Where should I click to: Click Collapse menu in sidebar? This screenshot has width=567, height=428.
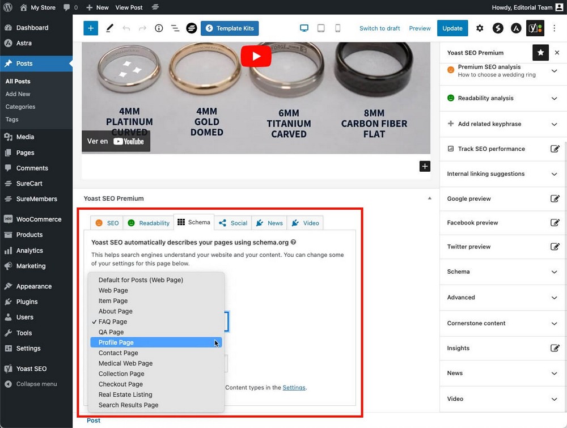(x=36, y=384)
